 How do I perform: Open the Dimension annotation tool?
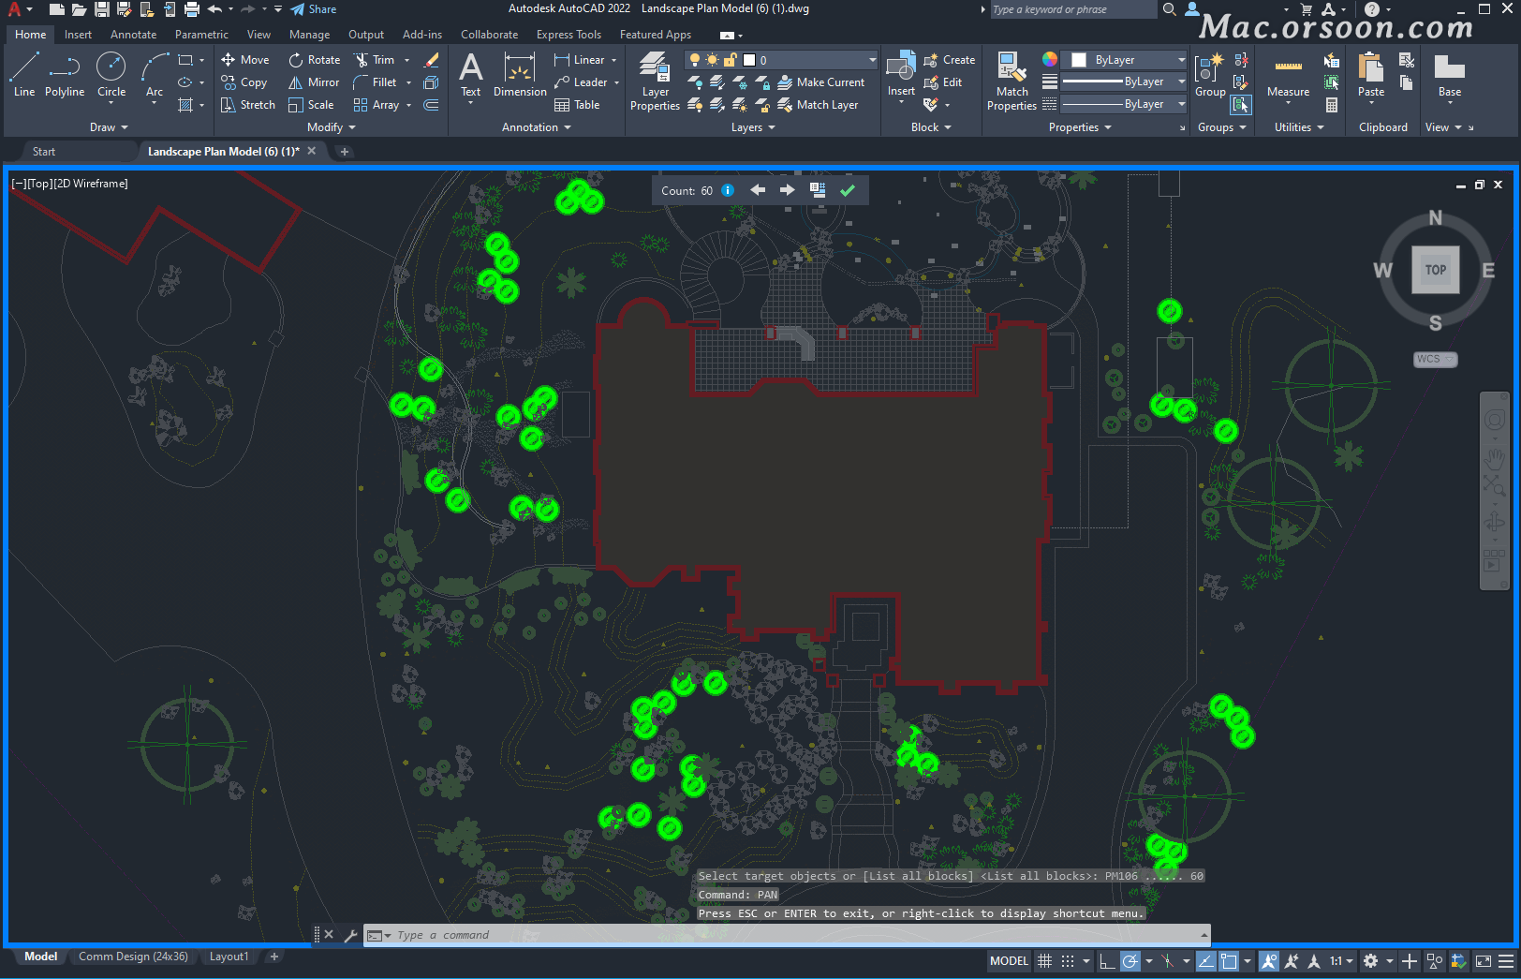point(520,75)
